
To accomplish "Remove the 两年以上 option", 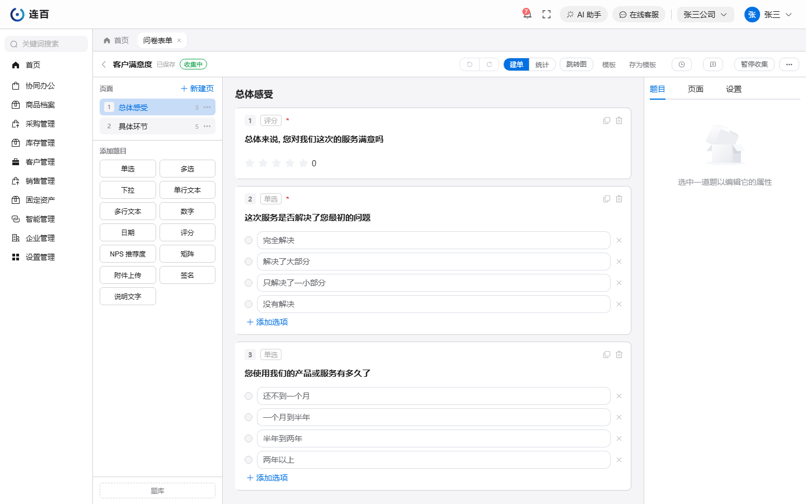I will point(619,460).
